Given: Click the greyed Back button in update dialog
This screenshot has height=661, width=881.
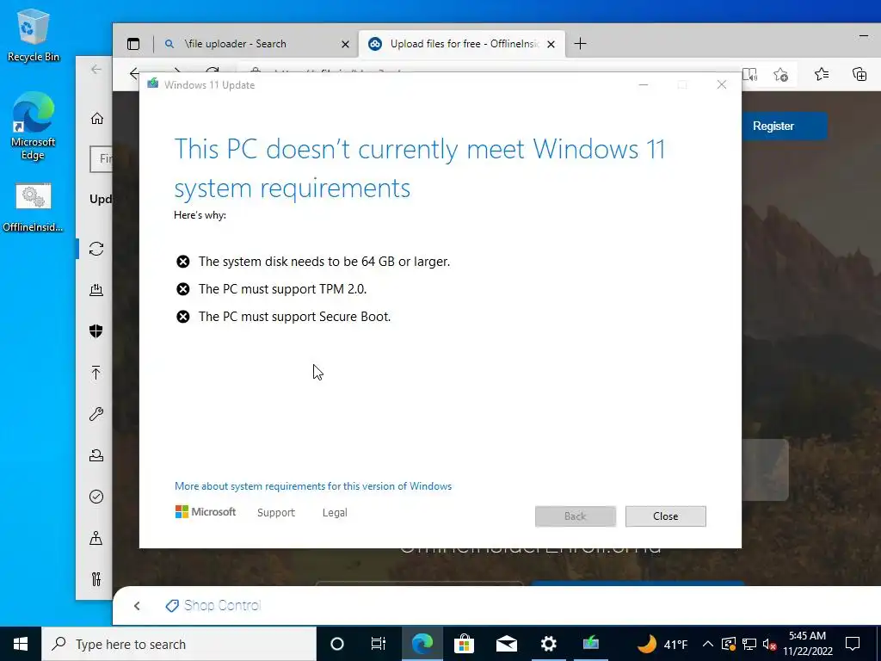Looking at the screenshot, I should tap(575, 516).
